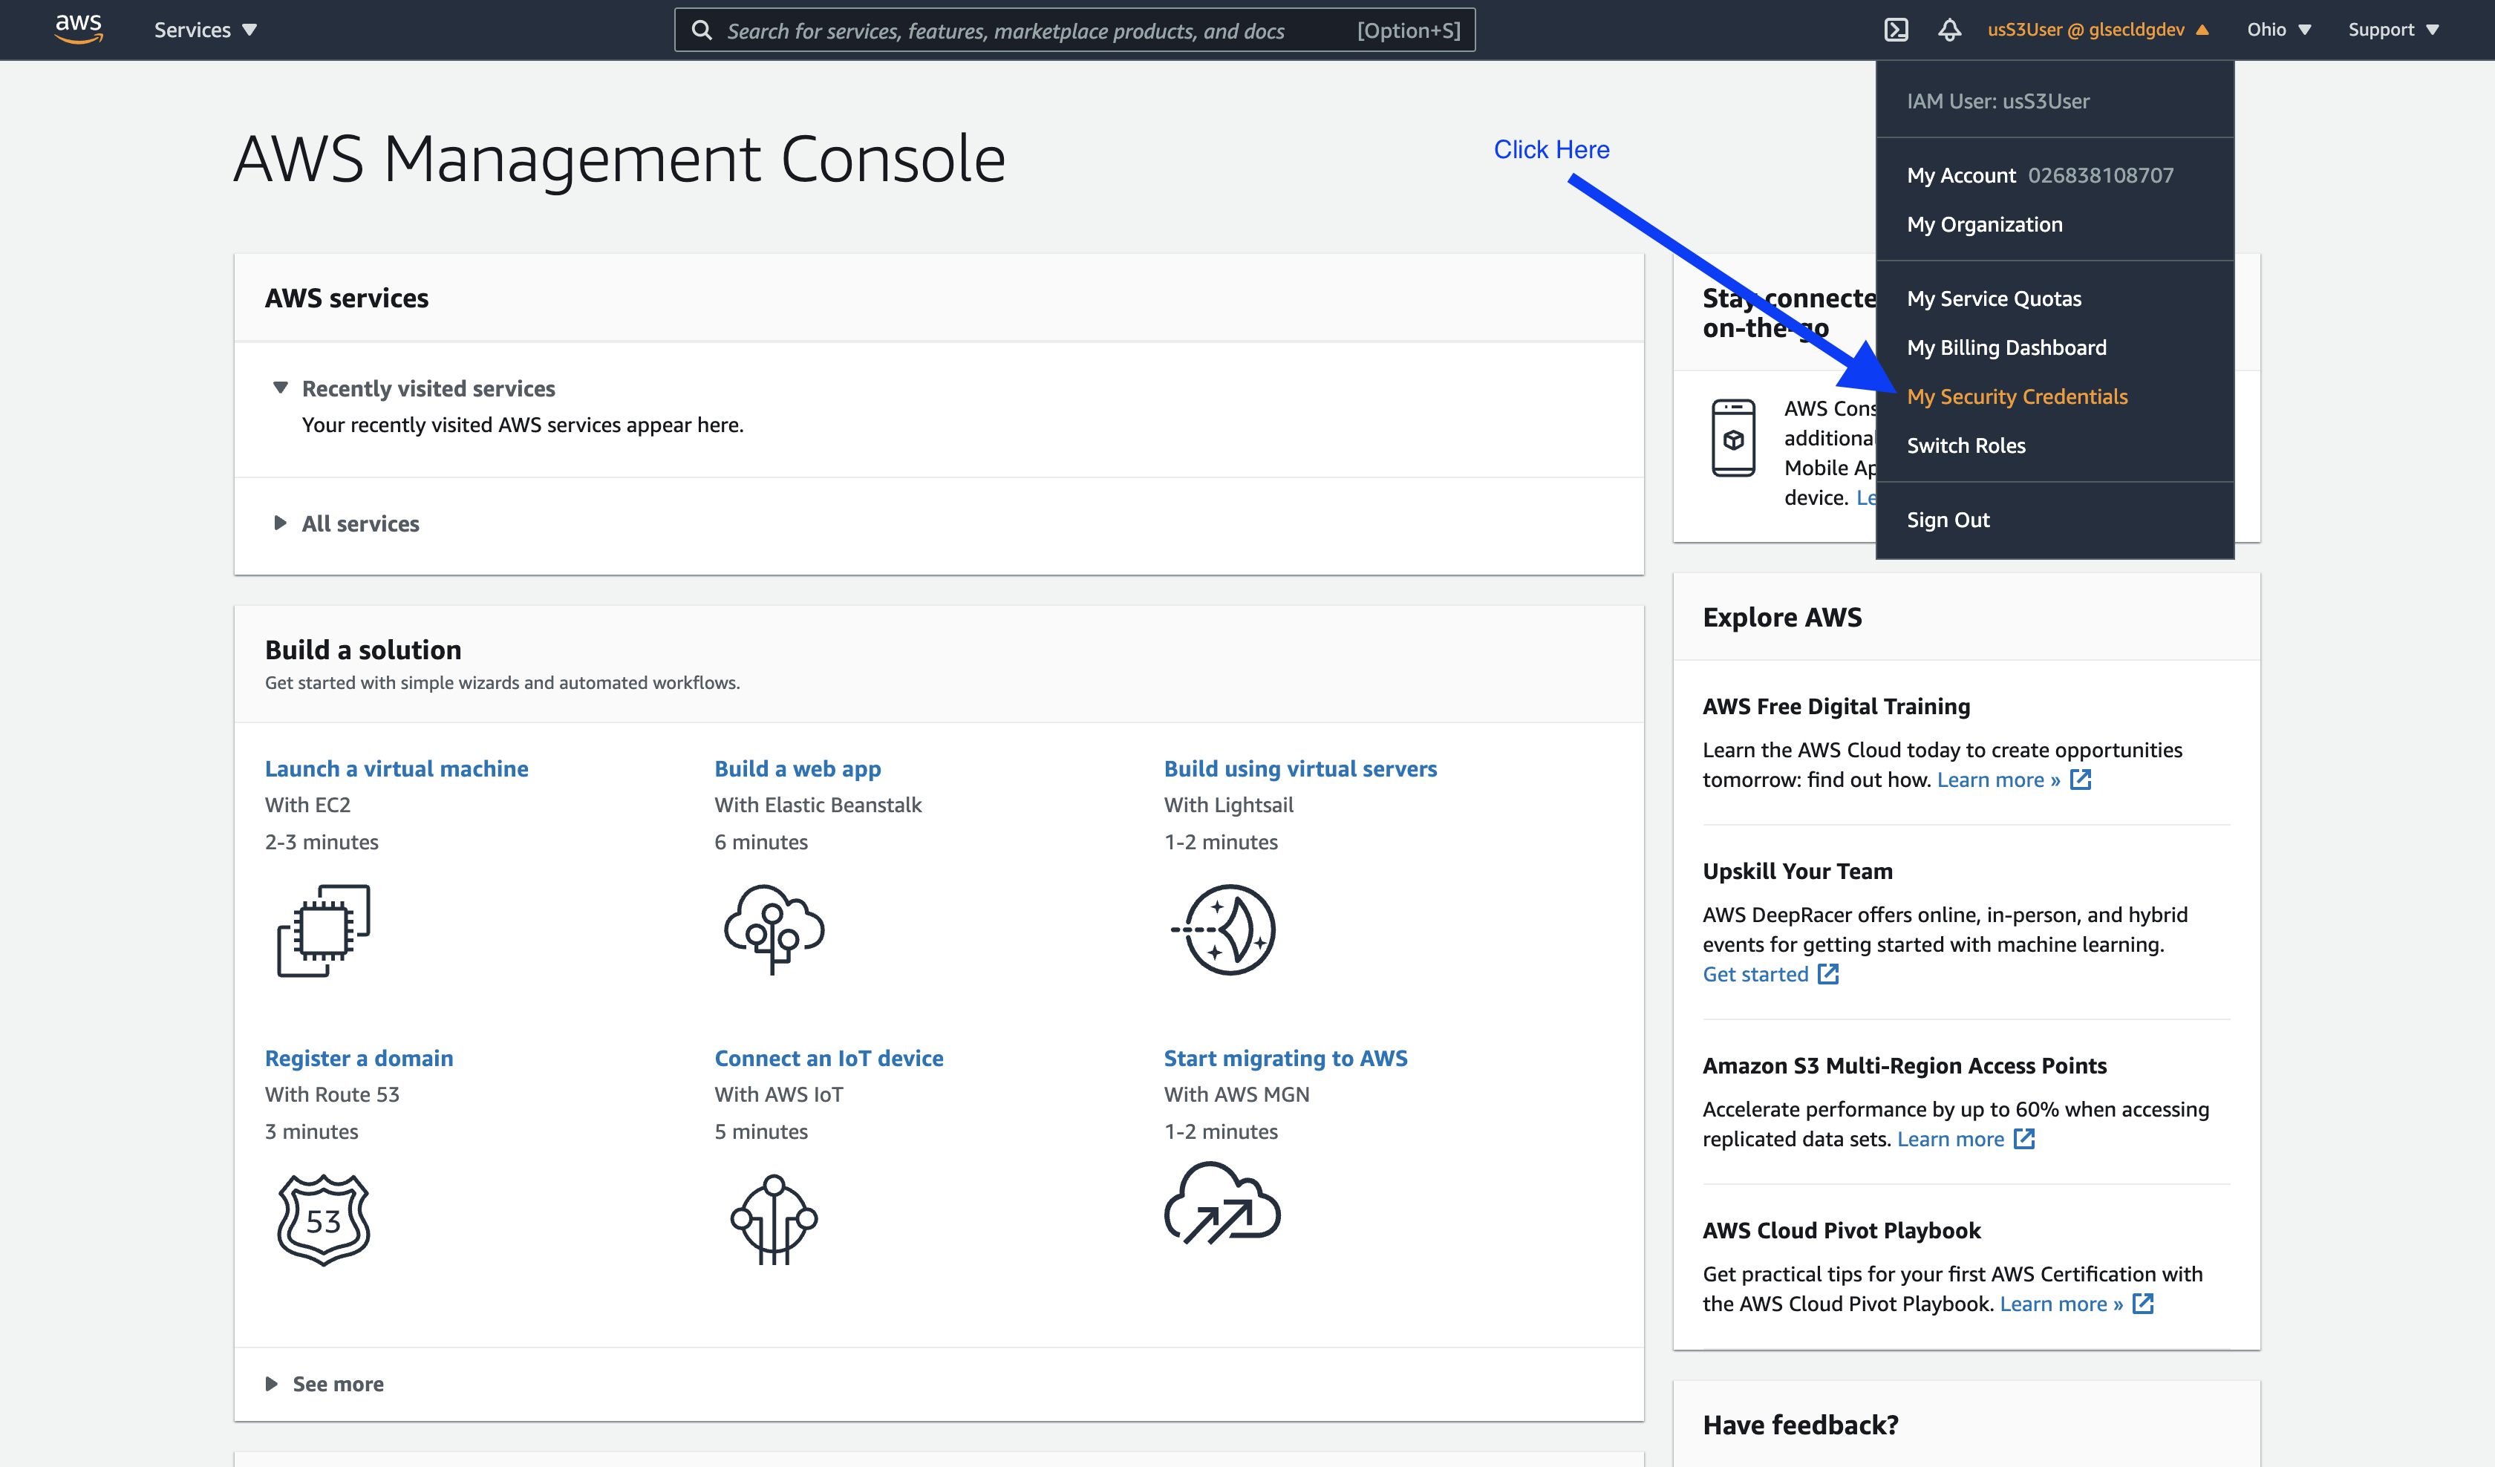
Task: Open the Ohio region selector
Action: coord(2279,30)
